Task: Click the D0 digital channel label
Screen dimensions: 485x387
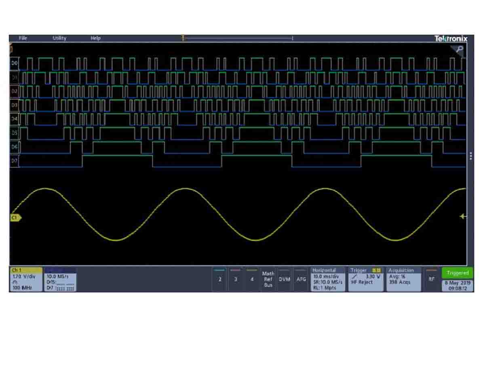Action: (15, 63)
